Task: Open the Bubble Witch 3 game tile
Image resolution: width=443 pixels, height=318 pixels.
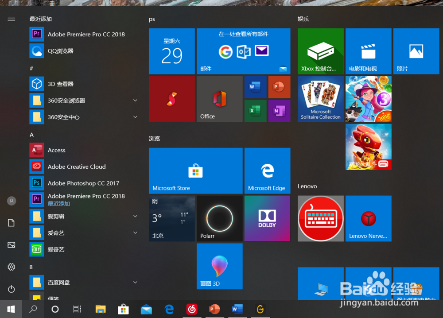Action: pos(369,99)
